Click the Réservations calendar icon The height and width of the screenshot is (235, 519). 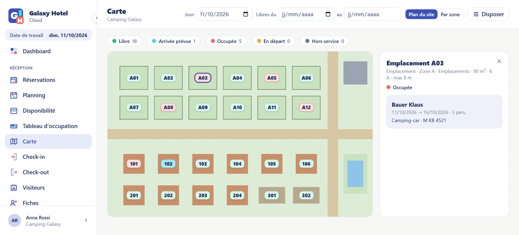pos(14,80)
